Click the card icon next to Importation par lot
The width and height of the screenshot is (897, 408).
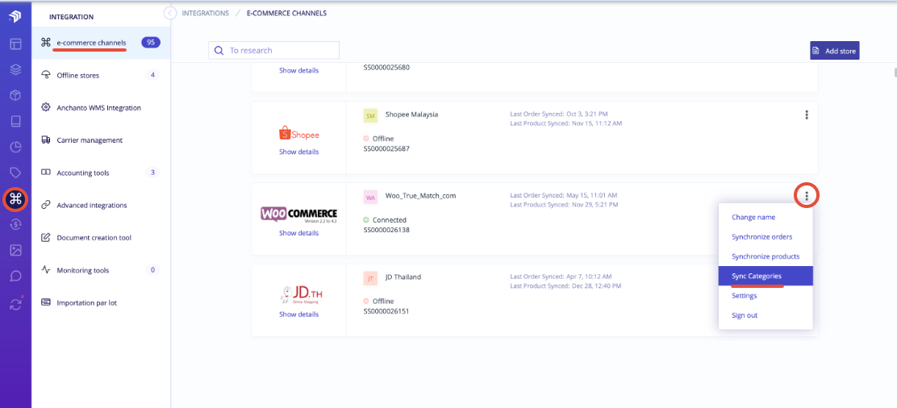coord(46,302)
